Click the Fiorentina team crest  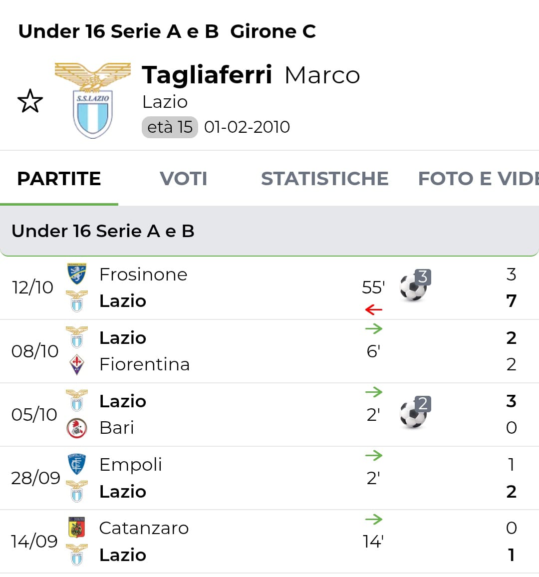77,364
